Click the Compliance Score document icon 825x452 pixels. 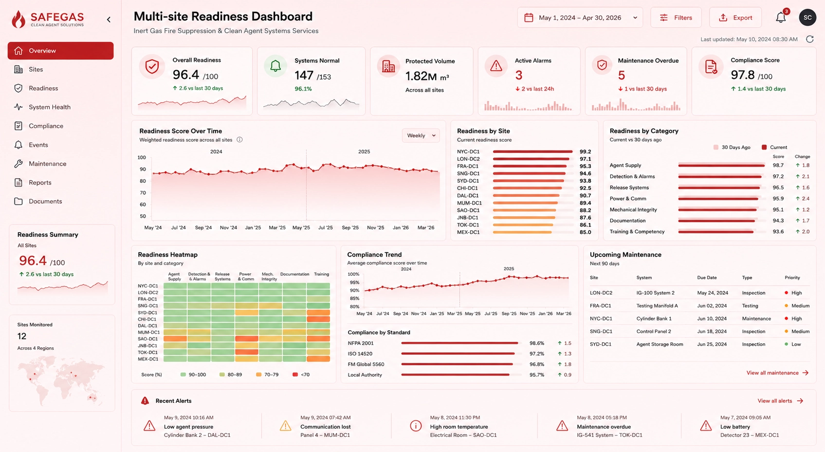pos(711,67)
